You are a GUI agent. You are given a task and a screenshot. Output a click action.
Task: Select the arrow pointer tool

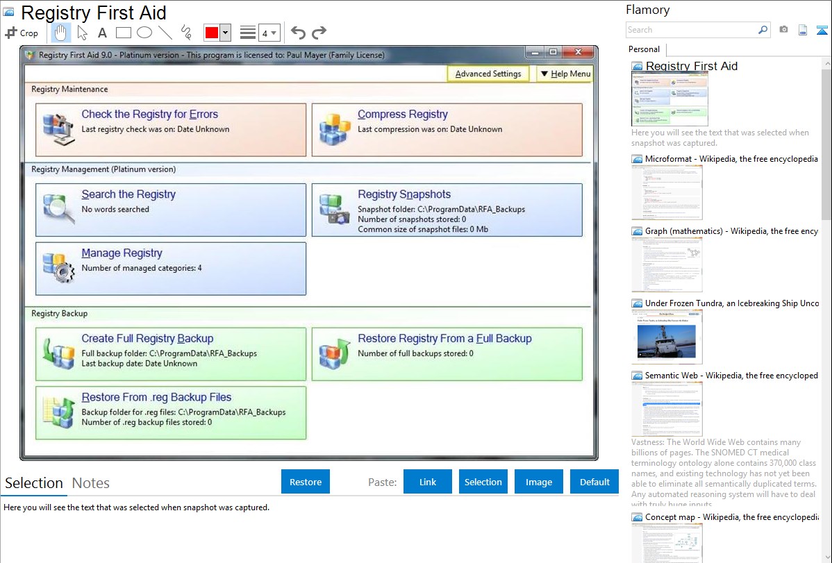(82, 33)
